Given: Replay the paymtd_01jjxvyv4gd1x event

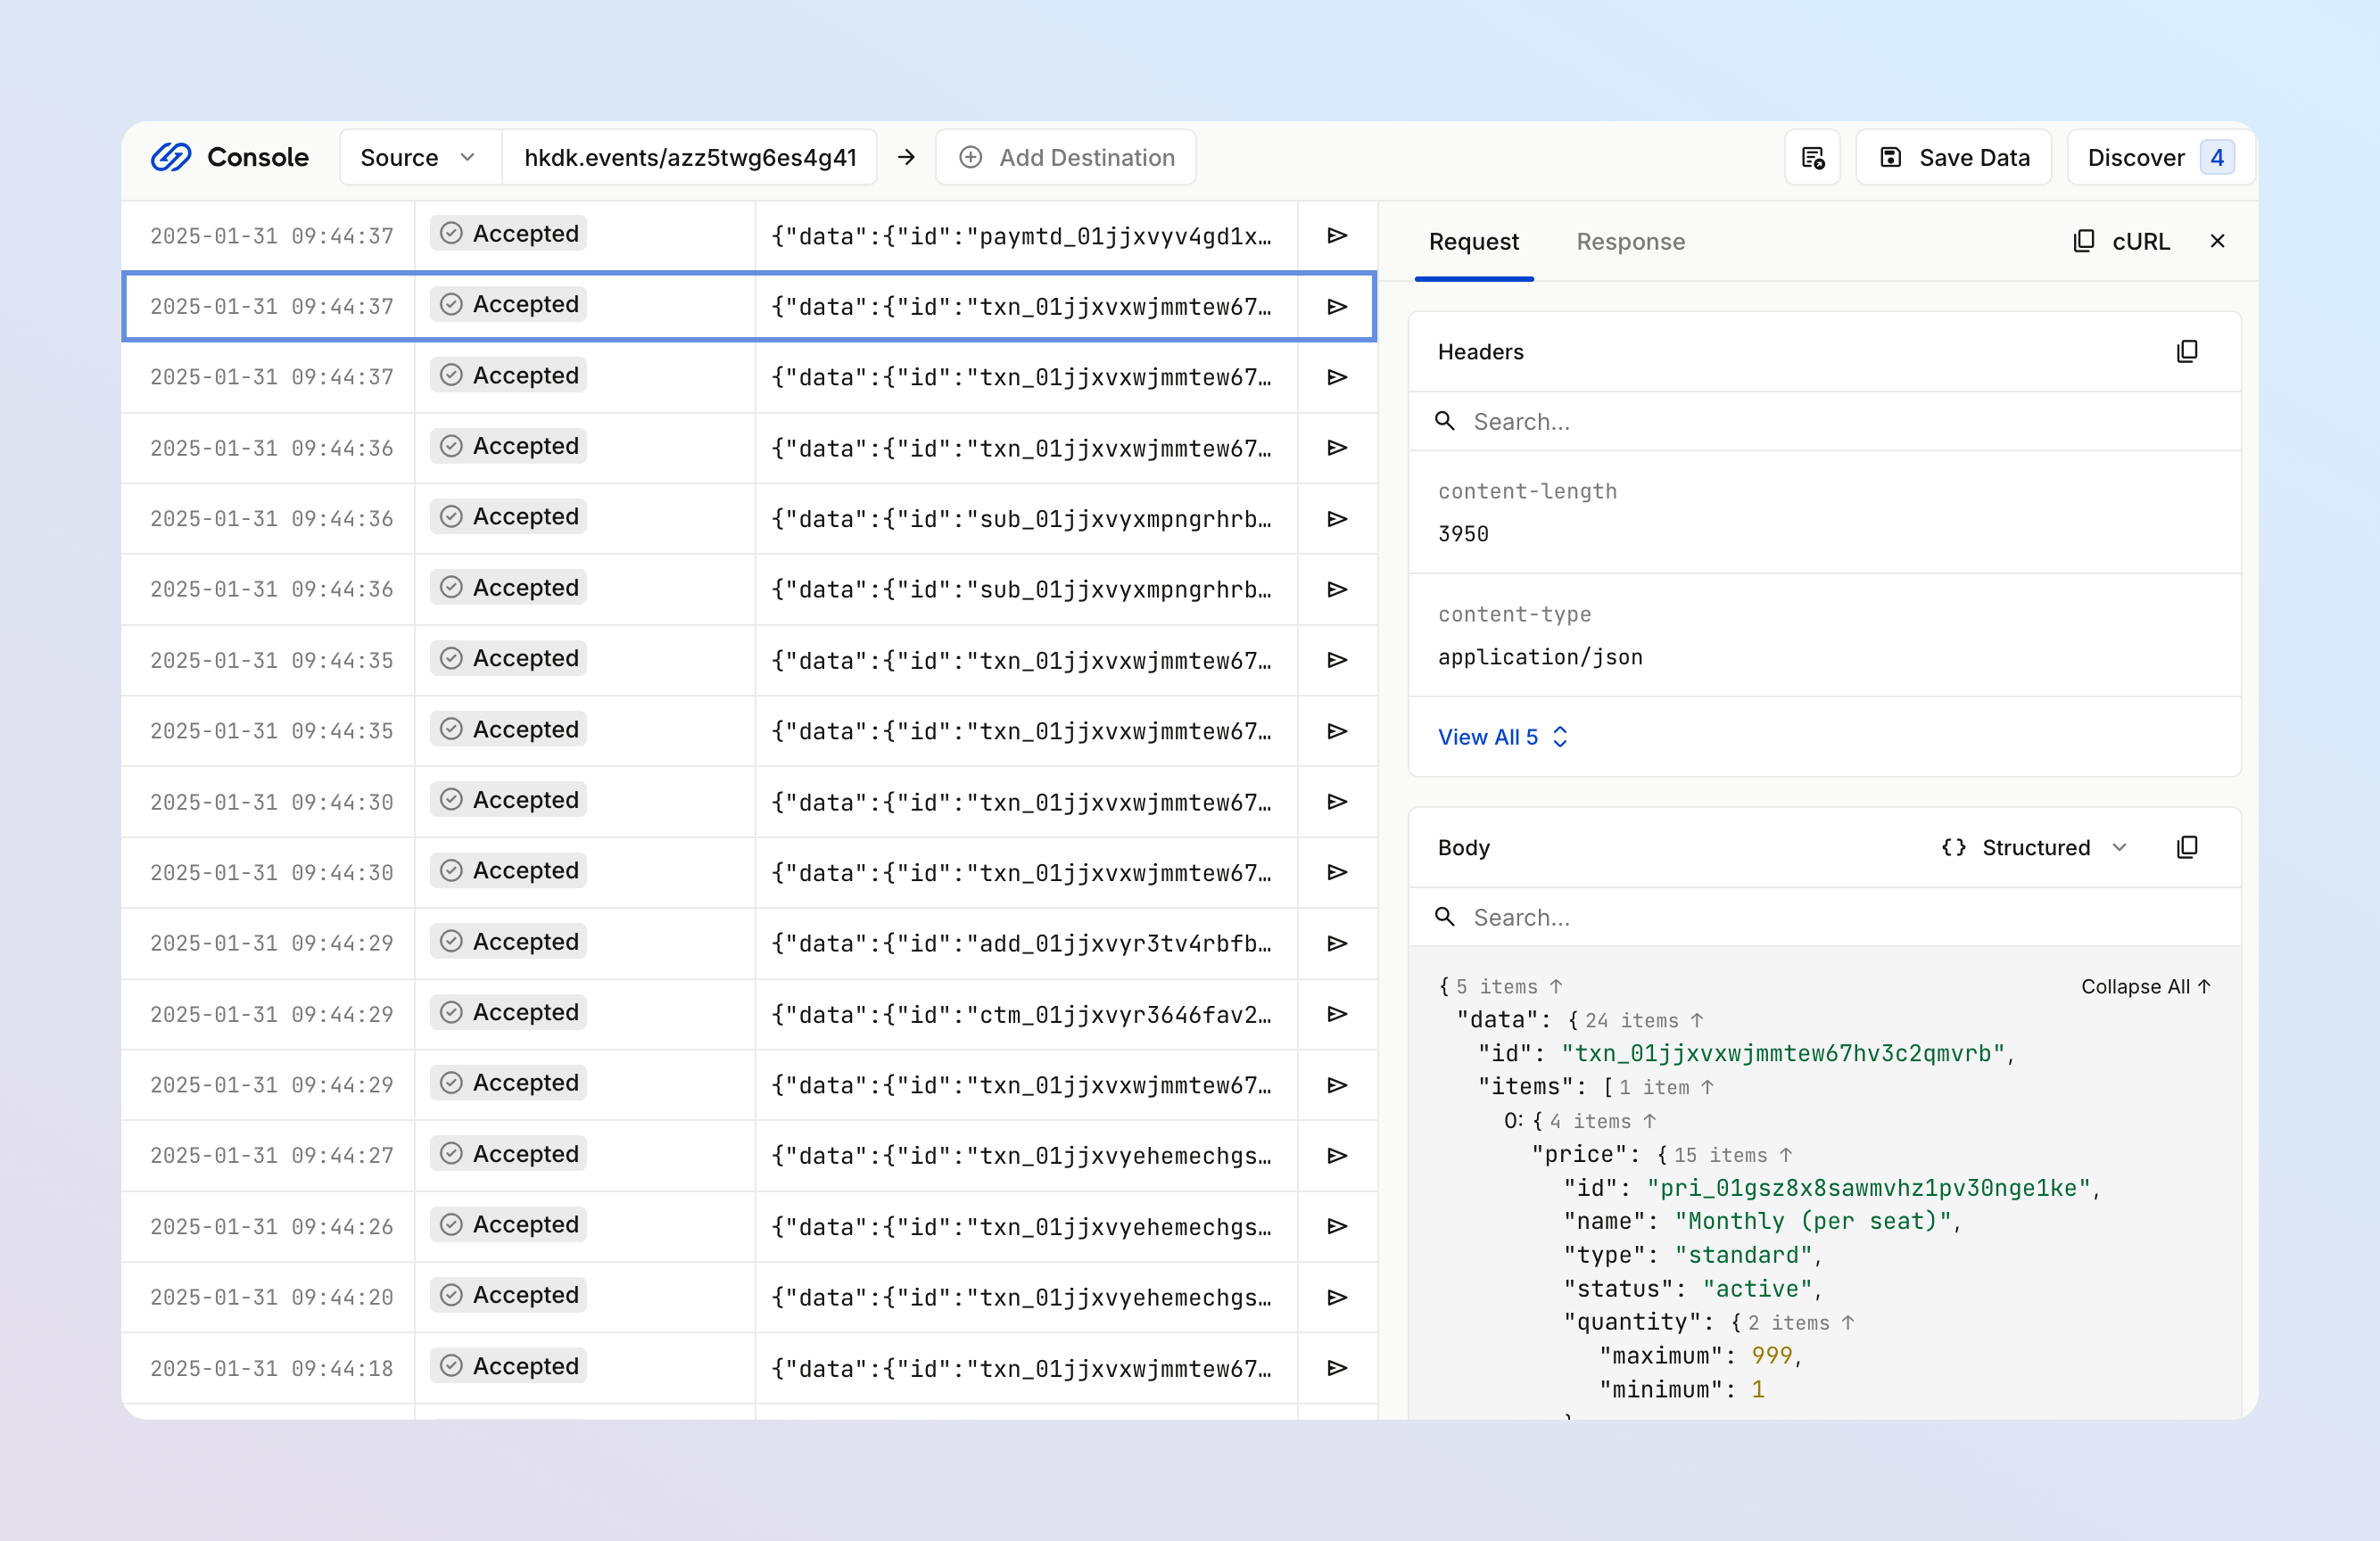Looking at the screenshot, I should (x=1337, y=235).
